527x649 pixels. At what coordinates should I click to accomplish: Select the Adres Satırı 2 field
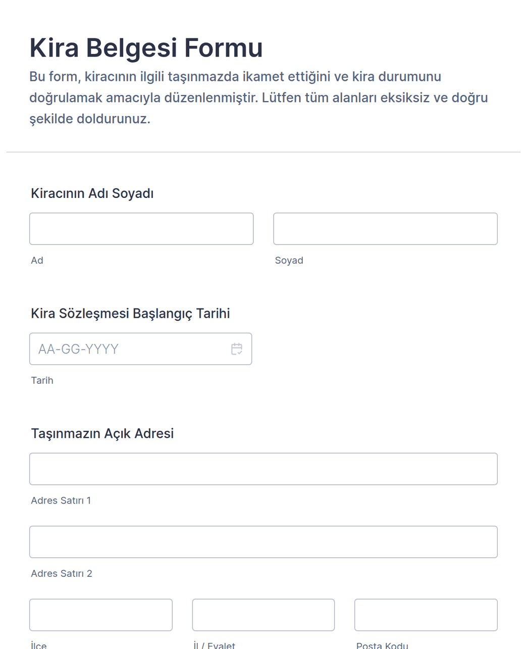tap(263, 542)
